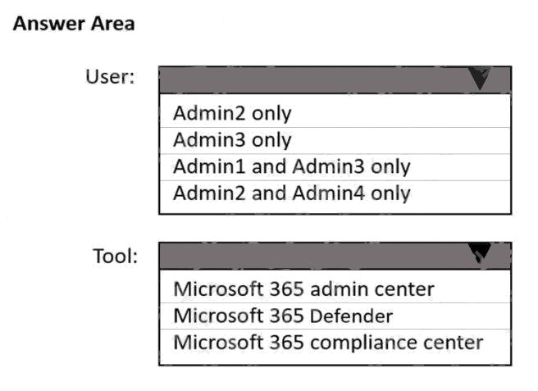Open the Tool combo box field
This screenshot has width=538, height=391.
click(x=335, y=256)
